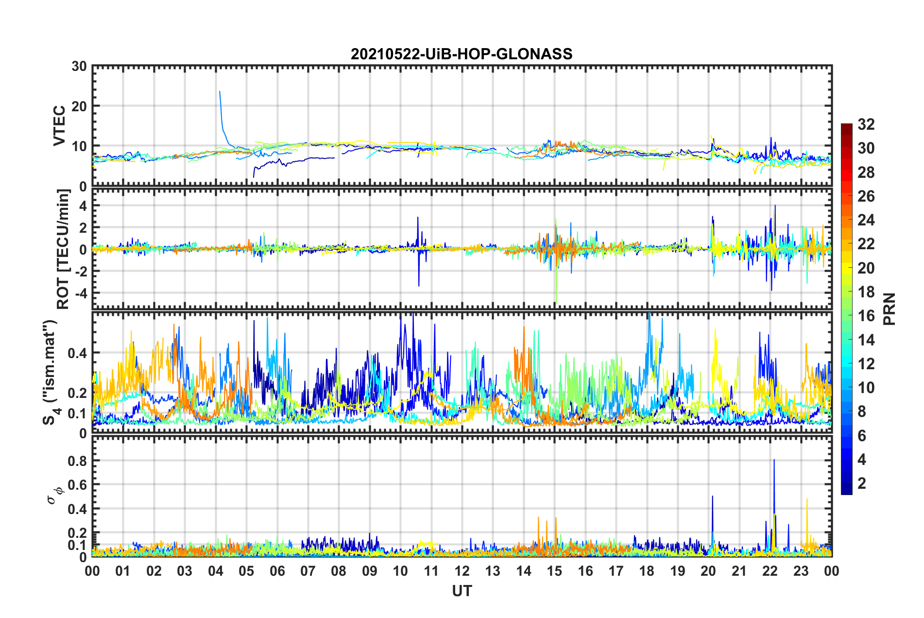Click the "ROT [TECU/min]" axis label
The width and height of the screenshot is (924, 618).
click(x=63, y=249)
